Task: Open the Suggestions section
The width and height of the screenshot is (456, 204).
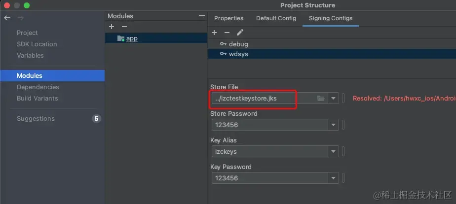Action: click(36, 118)
